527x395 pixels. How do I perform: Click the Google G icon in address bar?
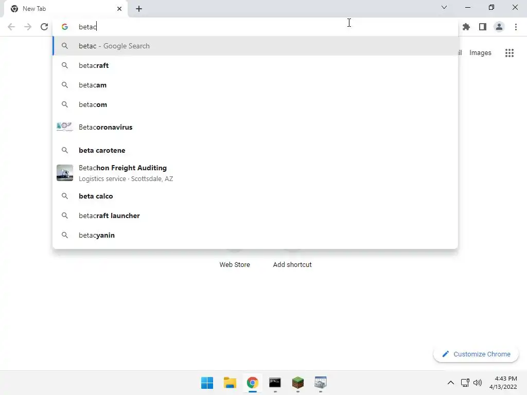coord(65,27)
